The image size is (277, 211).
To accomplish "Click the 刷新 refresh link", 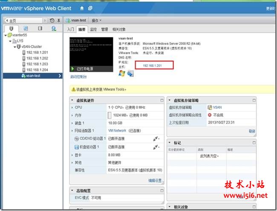I will pos(252,131).
